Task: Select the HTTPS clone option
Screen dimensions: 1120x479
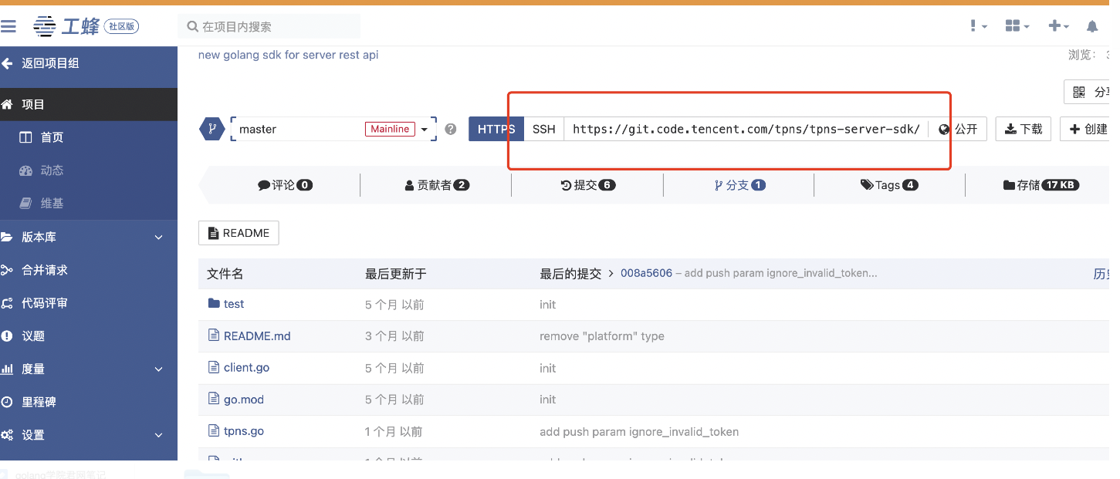Action: tap(496, 129)
